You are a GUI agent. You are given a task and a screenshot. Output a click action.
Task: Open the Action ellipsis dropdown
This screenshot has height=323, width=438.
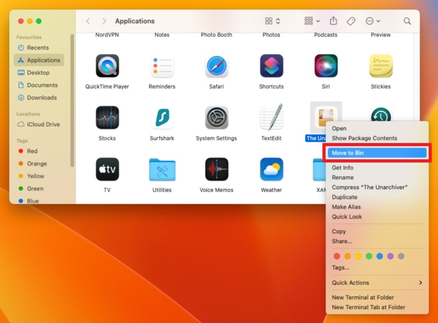coord(373,21)
